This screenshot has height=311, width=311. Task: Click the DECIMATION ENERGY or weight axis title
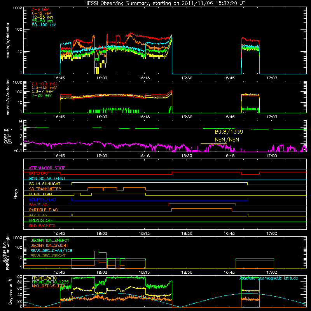pyautogui.click(x=6, y=252)
